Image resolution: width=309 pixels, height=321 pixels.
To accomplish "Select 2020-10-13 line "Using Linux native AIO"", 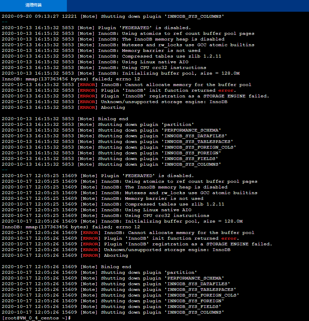I will coord(95,62).
